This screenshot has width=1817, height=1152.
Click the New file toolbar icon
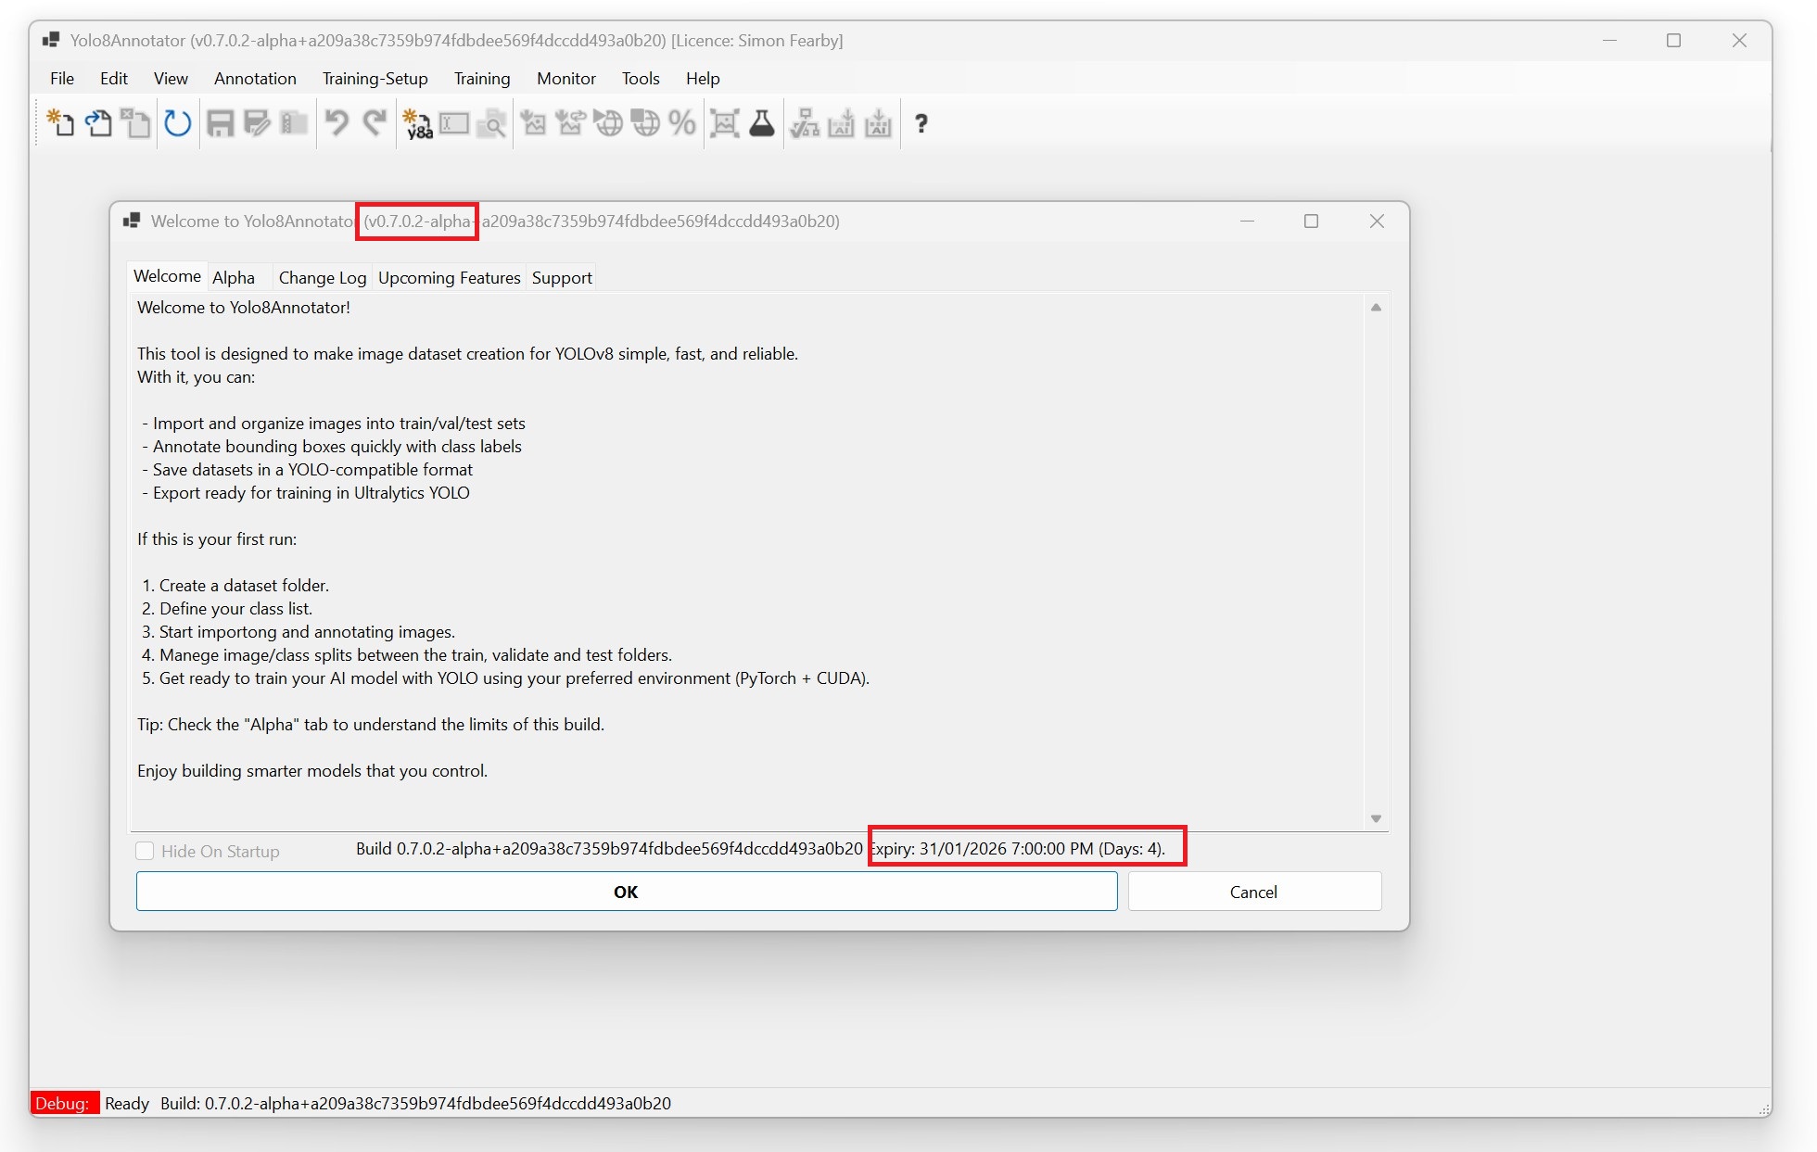point(60,123)
